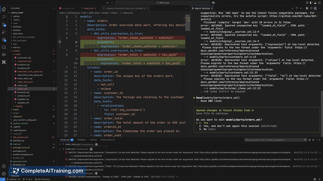Click the editor minimap overview
This screenshot has height=181, width=323.
187,22
